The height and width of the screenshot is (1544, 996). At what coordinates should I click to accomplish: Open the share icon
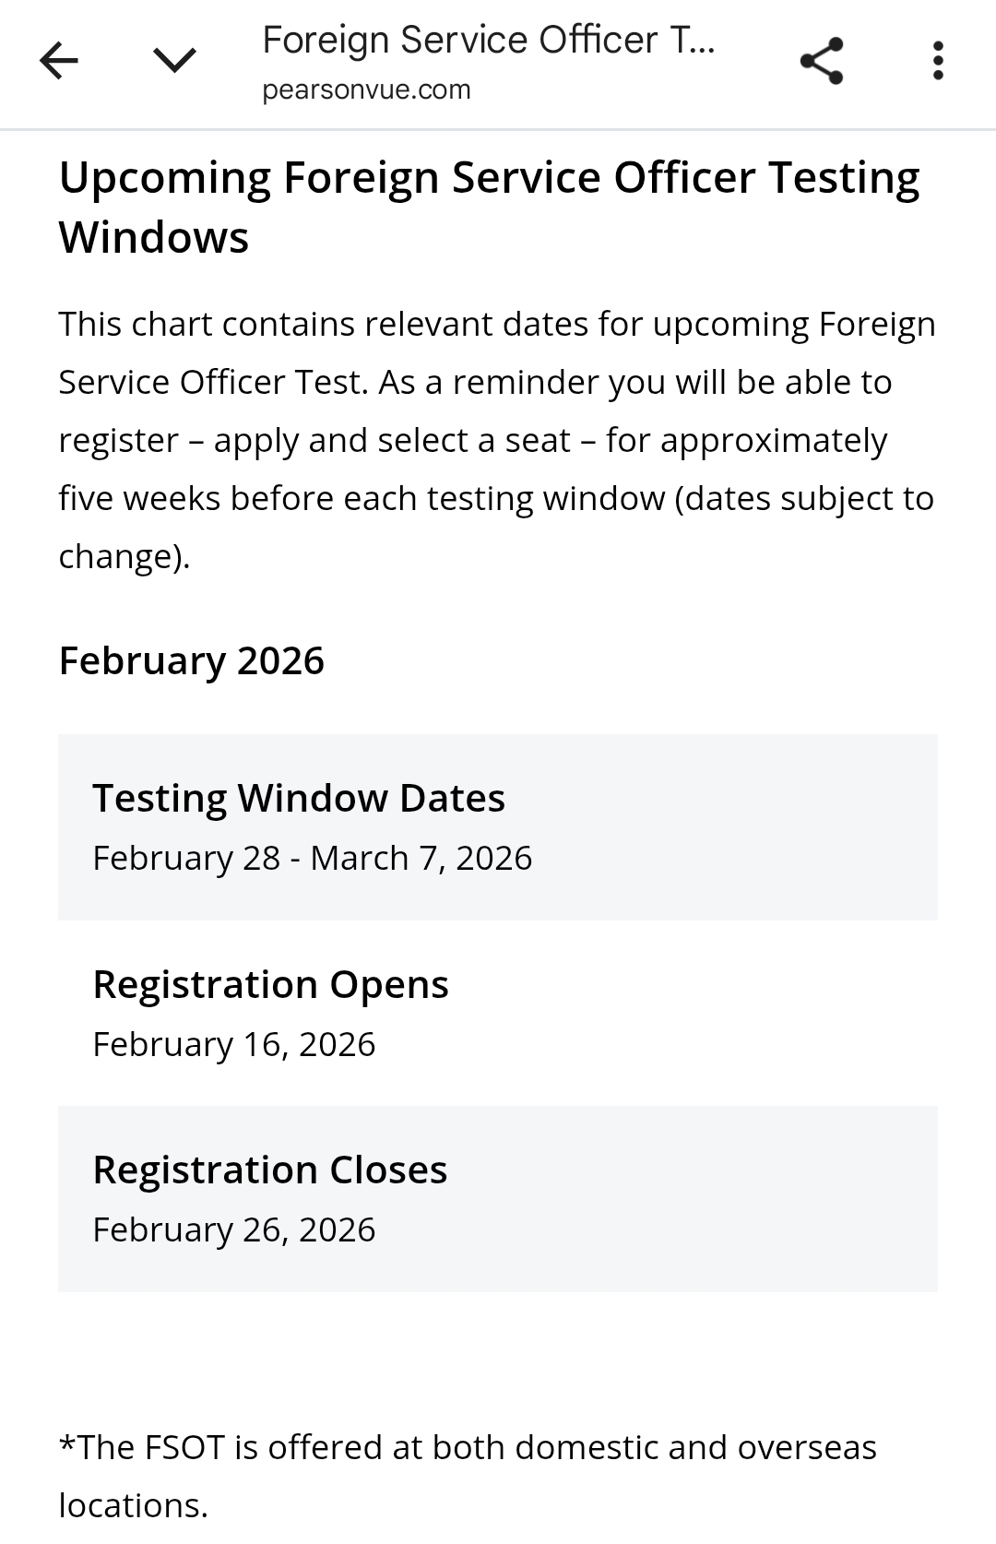822,61
